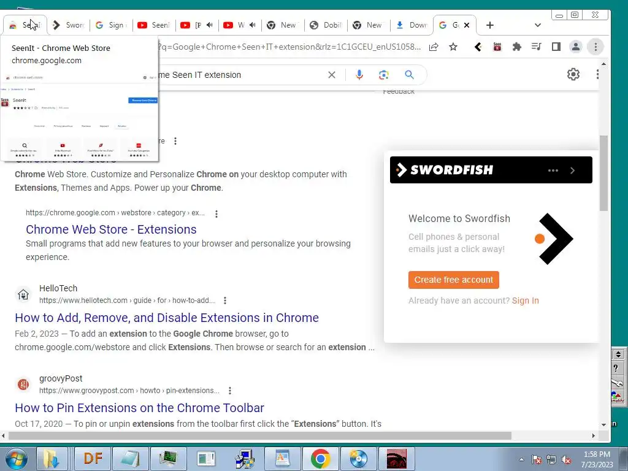Switch to the SeenIt Chrome Web Store tab
The height and width of the screenshot is (471, 628).
coord(25,25)
